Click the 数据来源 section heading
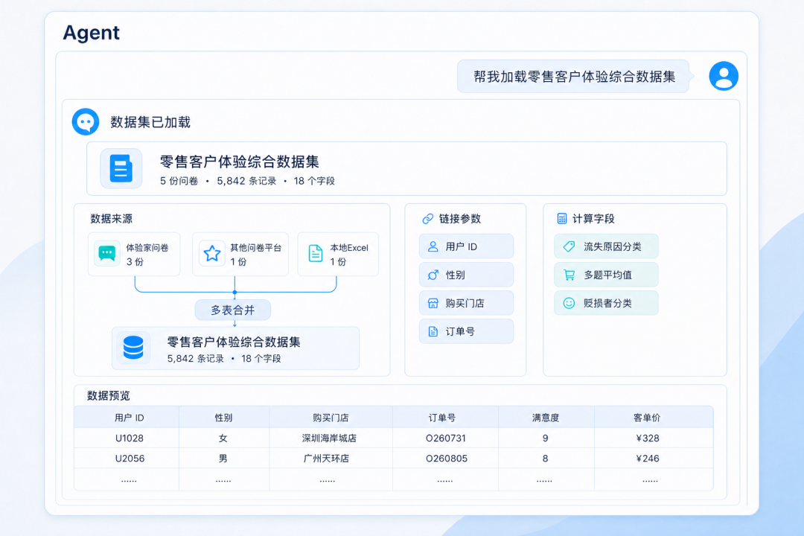Viewport: 804px width, 536px height. coord(111,219)
